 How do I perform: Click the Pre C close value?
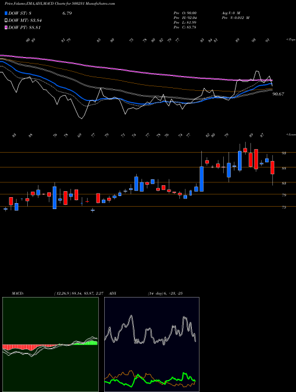click(x=185, y=27)
